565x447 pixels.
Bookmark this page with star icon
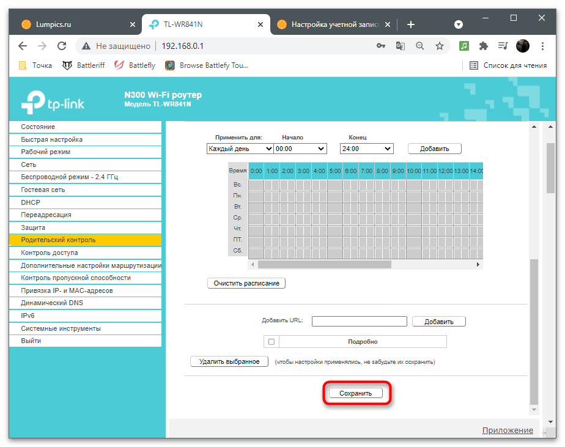(439, 46)
